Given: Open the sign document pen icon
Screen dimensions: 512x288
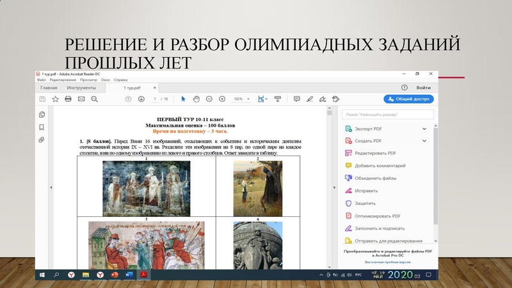Looking at the screenshot, I should tap(323, 99).
